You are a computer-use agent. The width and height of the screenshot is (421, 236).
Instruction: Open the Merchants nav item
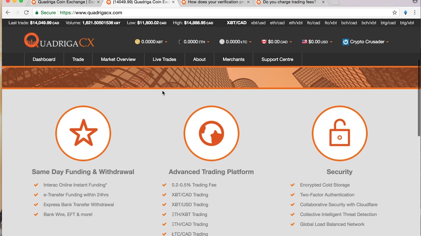coord(234,59)
